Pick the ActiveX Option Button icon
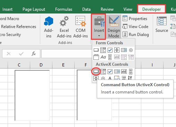Screen dimensions: 176x127 (x=103, y=79)
